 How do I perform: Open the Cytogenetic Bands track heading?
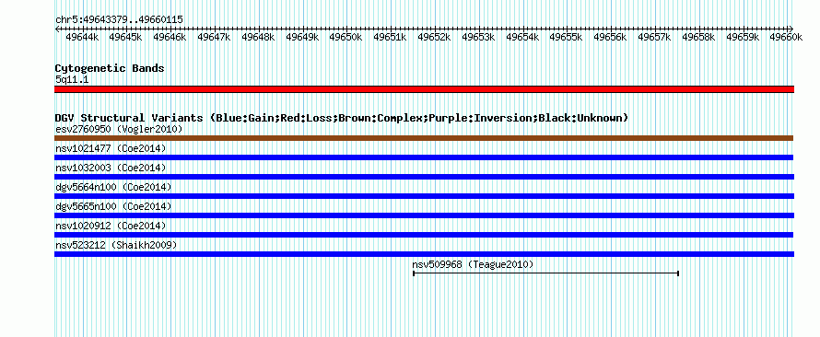[110, 68]
